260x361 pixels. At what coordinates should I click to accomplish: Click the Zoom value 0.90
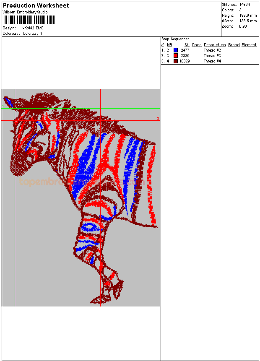(243, 26)
